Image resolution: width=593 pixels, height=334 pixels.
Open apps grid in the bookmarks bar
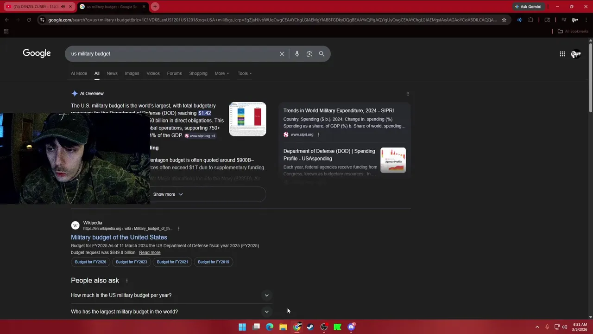coord(6,32)
